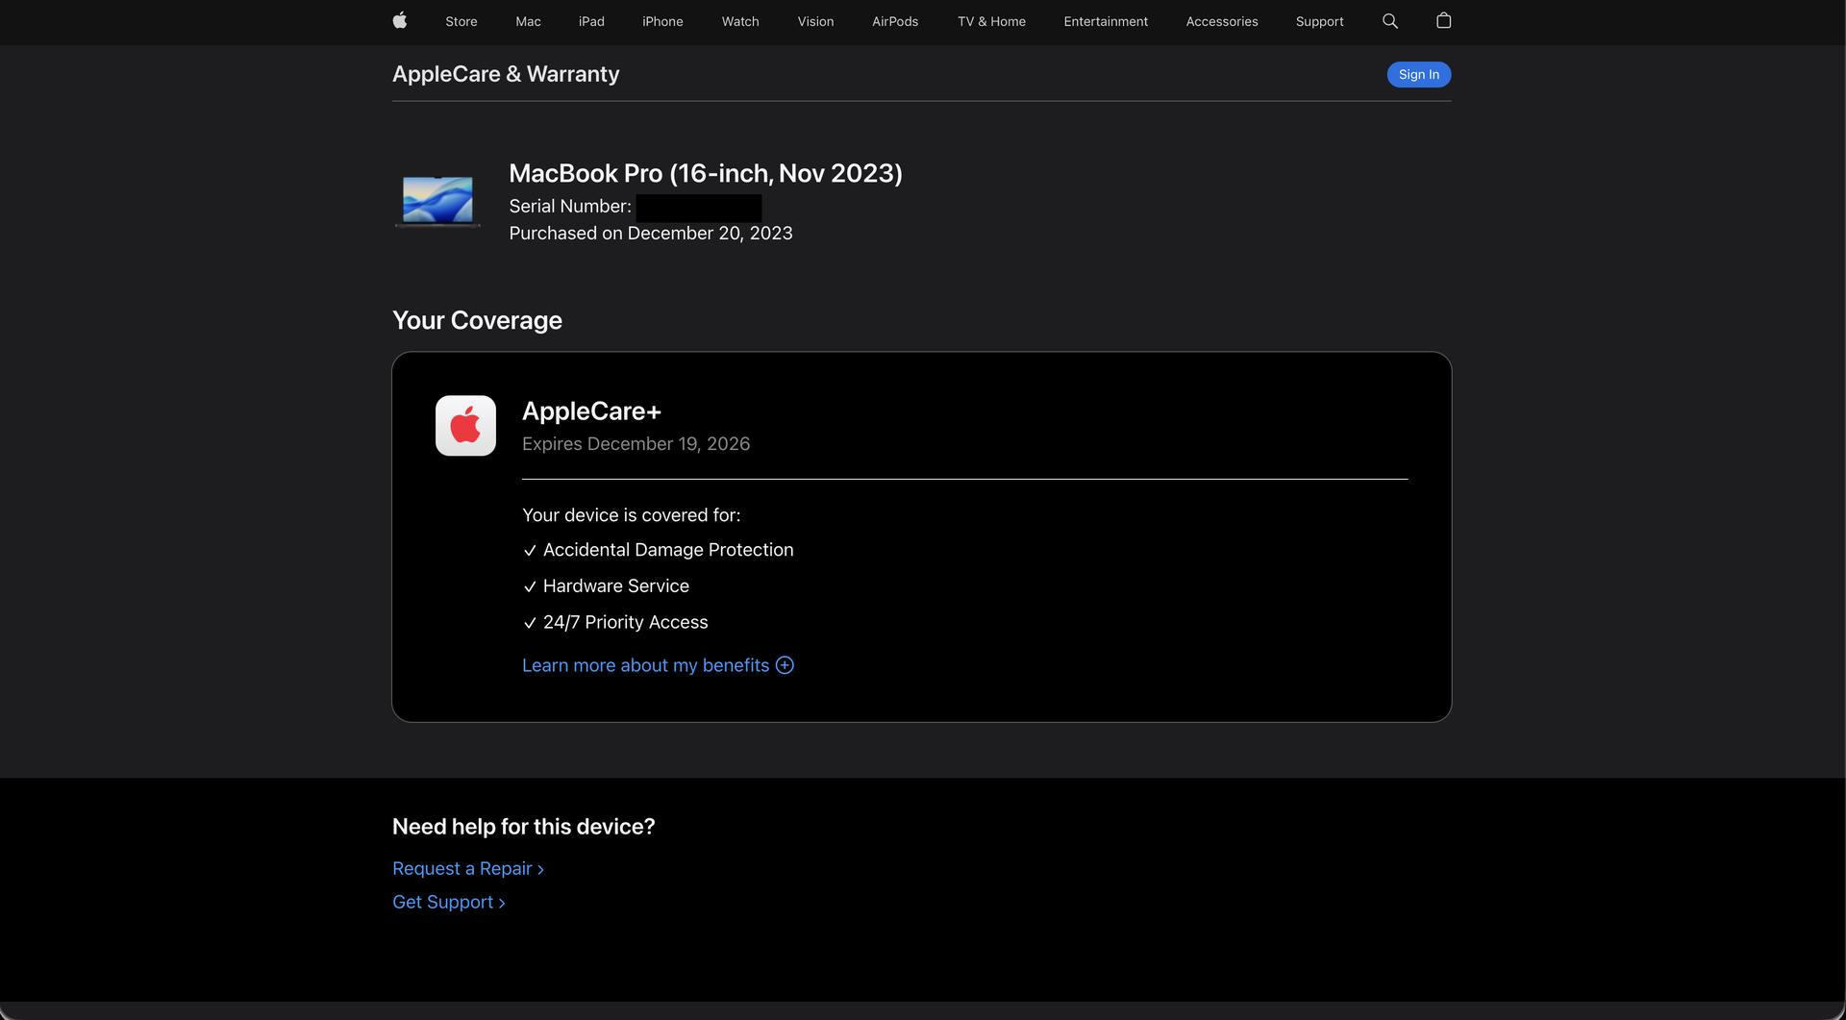Click the redacted serial number field
This screenshot has height=1020, width=1846.
tap(699, 208)
